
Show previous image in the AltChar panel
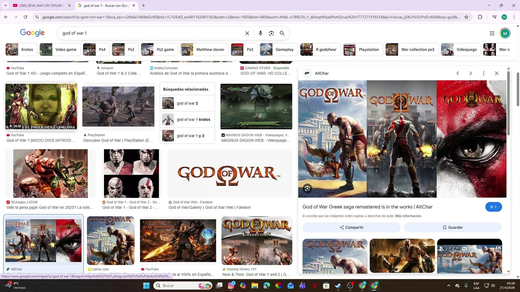pos(457,73)
